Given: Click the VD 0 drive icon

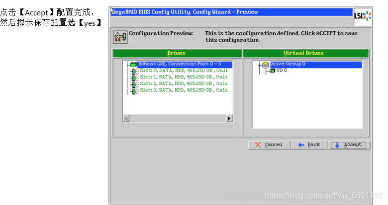Looking at the screenshot, I should click(x=273, y=71).
